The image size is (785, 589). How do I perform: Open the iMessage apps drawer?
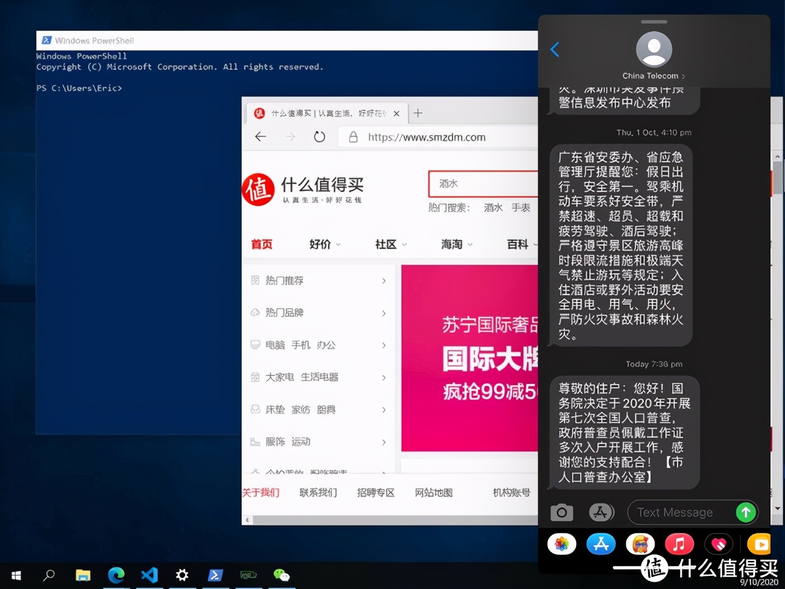(601, 512)
